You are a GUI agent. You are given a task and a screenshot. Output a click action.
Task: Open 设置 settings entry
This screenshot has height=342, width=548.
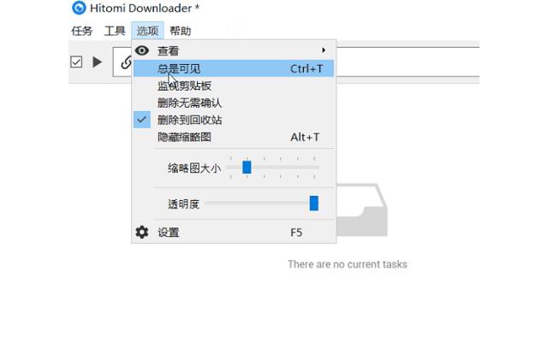point(234,232)
